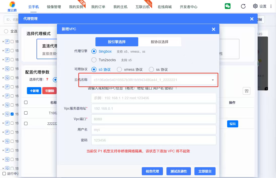Click the refresh icon in header
Viewport: 276px width, 178px height.
pos(243,6)
